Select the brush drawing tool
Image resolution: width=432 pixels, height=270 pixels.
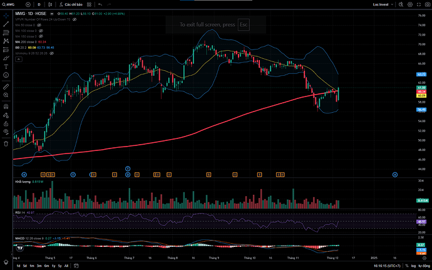pos(6,58)
